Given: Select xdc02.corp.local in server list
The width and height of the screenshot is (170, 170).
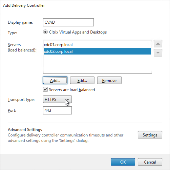Looking at the screenshot, I should tap(98, 51).
